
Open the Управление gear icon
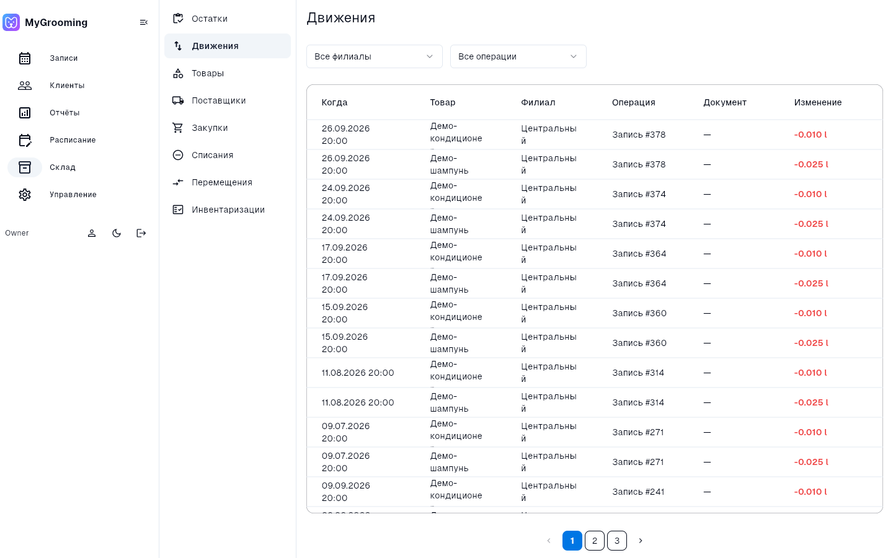[25, 195]
